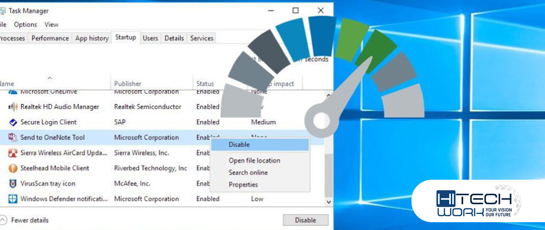Click Enabled status of Secure Login Client
545x230 pixels.
[x=208, y=122]
